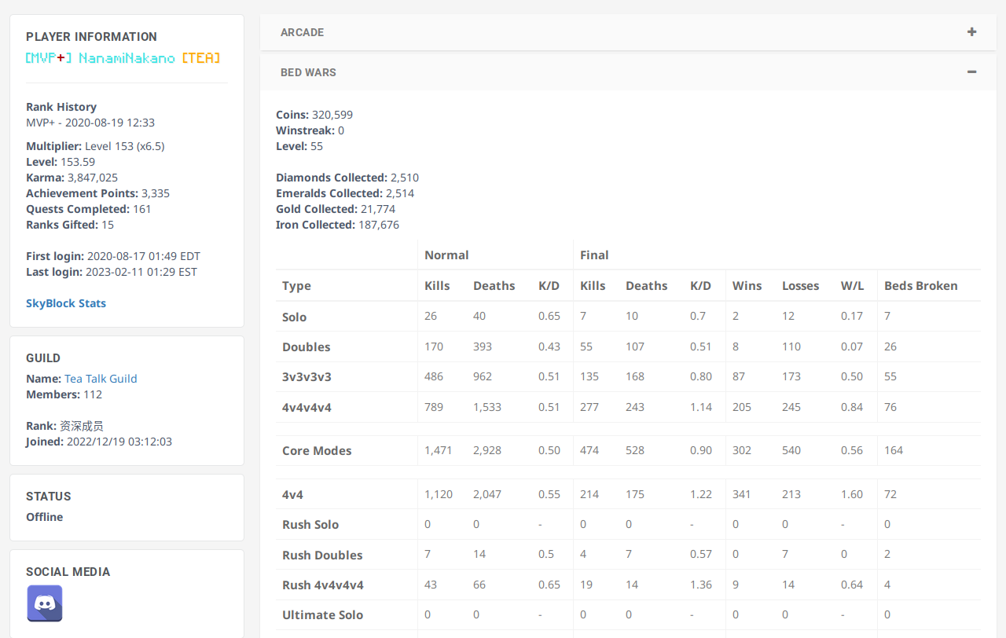Click the Discord social media icon
Viewport: 1006px width, 638px height.
pyautogui.click(x=45, y=603)
